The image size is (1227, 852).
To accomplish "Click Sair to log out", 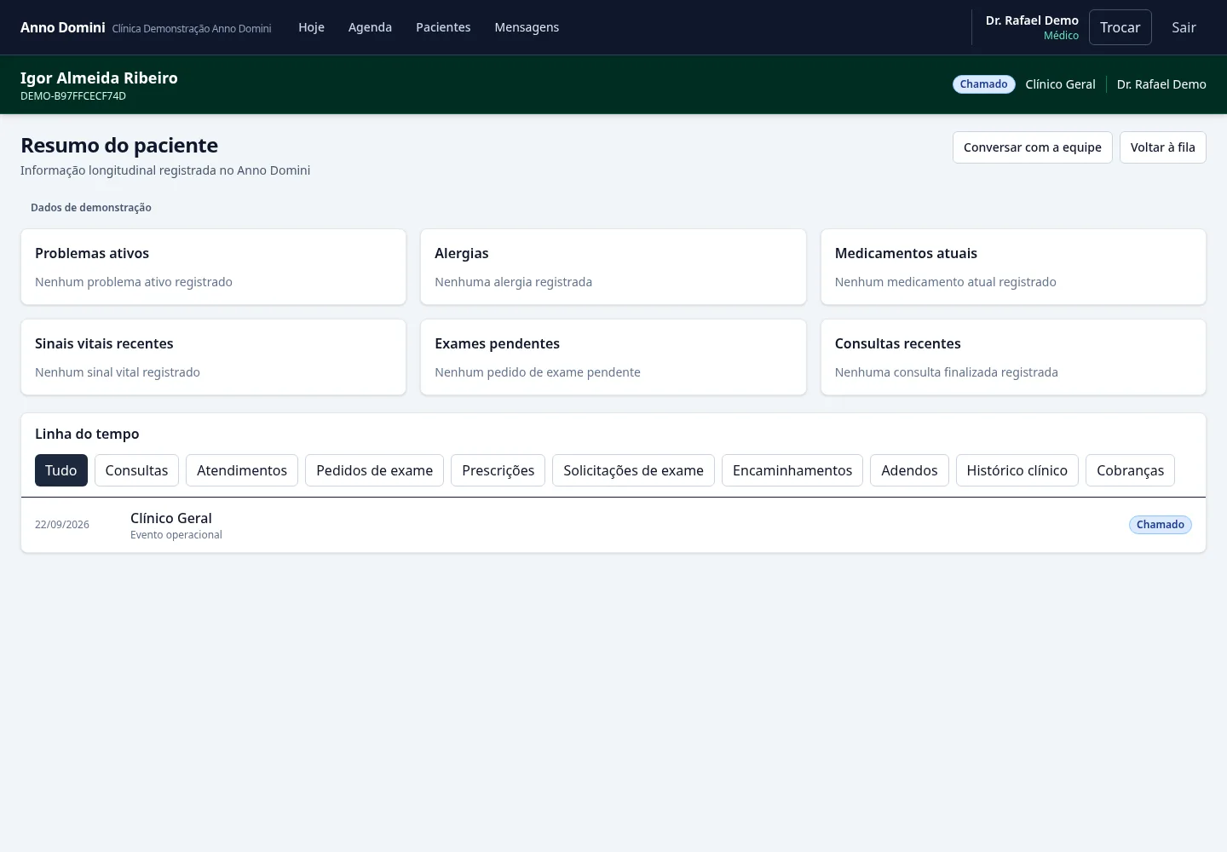I will 1184,27.
